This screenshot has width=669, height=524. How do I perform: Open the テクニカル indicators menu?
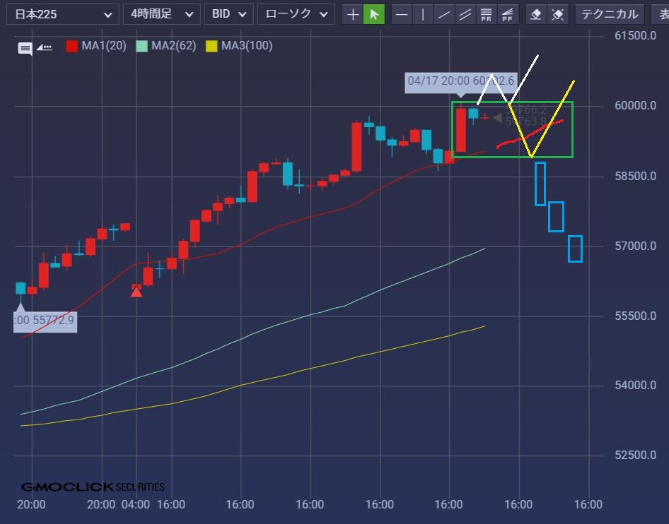(610, 14)
